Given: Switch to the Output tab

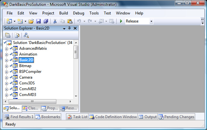Looking at the screenshot, I should [x=147, y=117].
